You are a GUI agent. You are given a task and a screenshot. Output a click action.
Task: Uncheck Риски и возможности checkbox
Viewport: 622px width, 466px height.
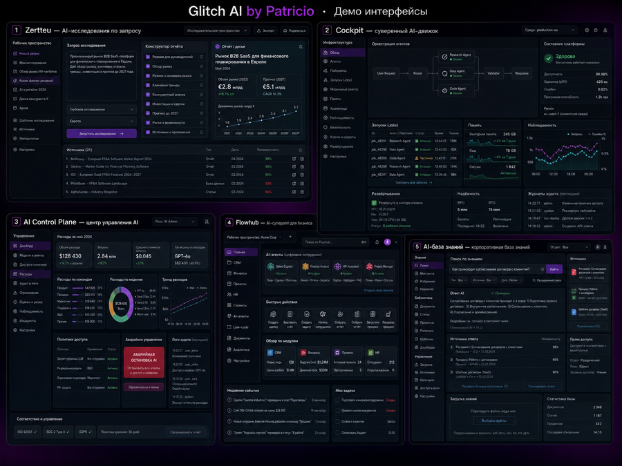tap(148, 123)
